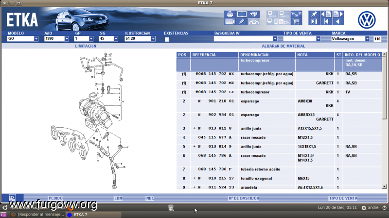The width and height of the screenshot is (389, 218).
Task: Go to previous illustration page icon
Action: coord(326,14)
